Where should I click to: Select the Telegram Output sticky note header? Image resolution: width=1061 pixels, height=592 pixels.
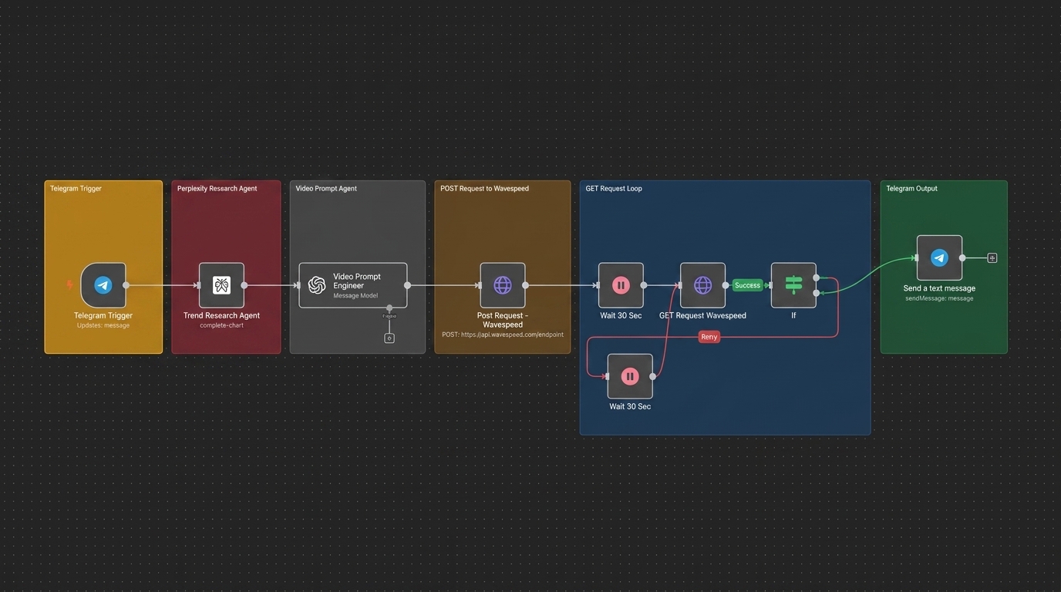click(x=911, y=188)
